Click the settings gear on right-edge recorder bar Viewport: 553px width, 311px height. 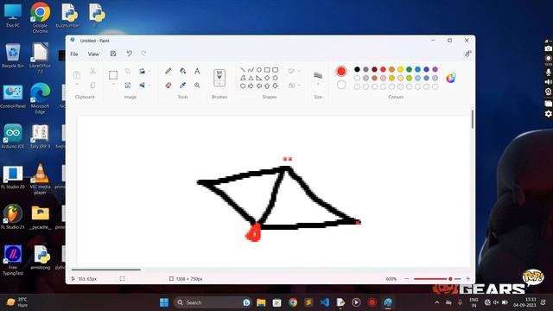548,113
